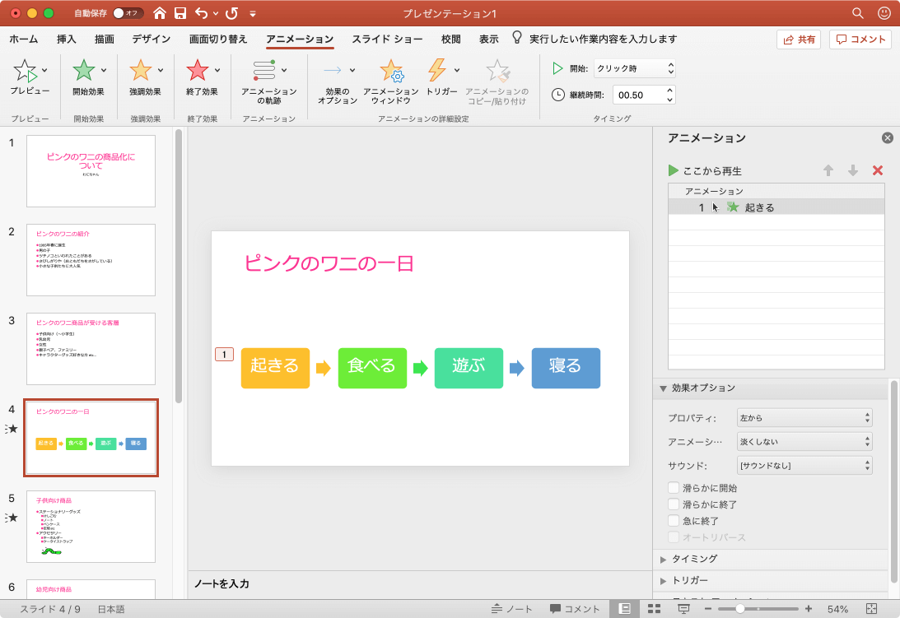900x618 pixels.
Task: Open the red Exit effect star
Action: click(198, 70)
